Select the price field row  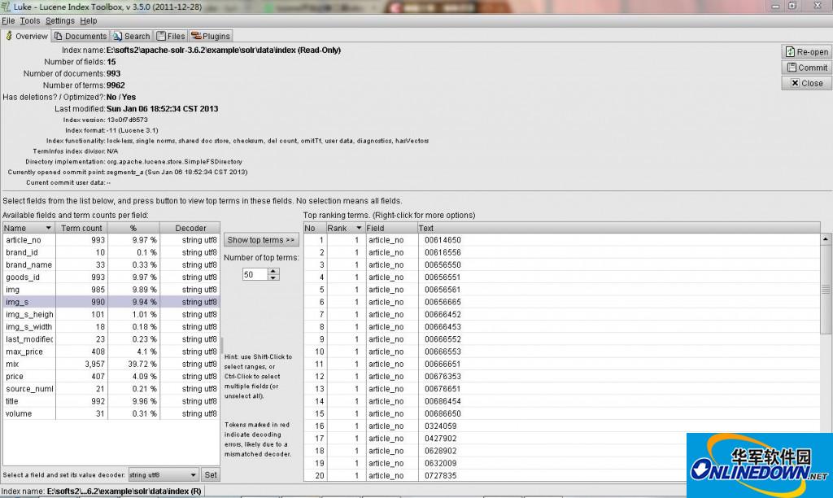tap(111, 376)
